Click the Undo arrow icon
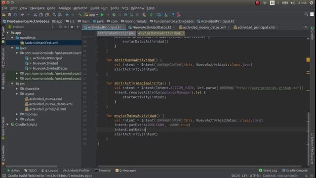 (x=22, y=15)
